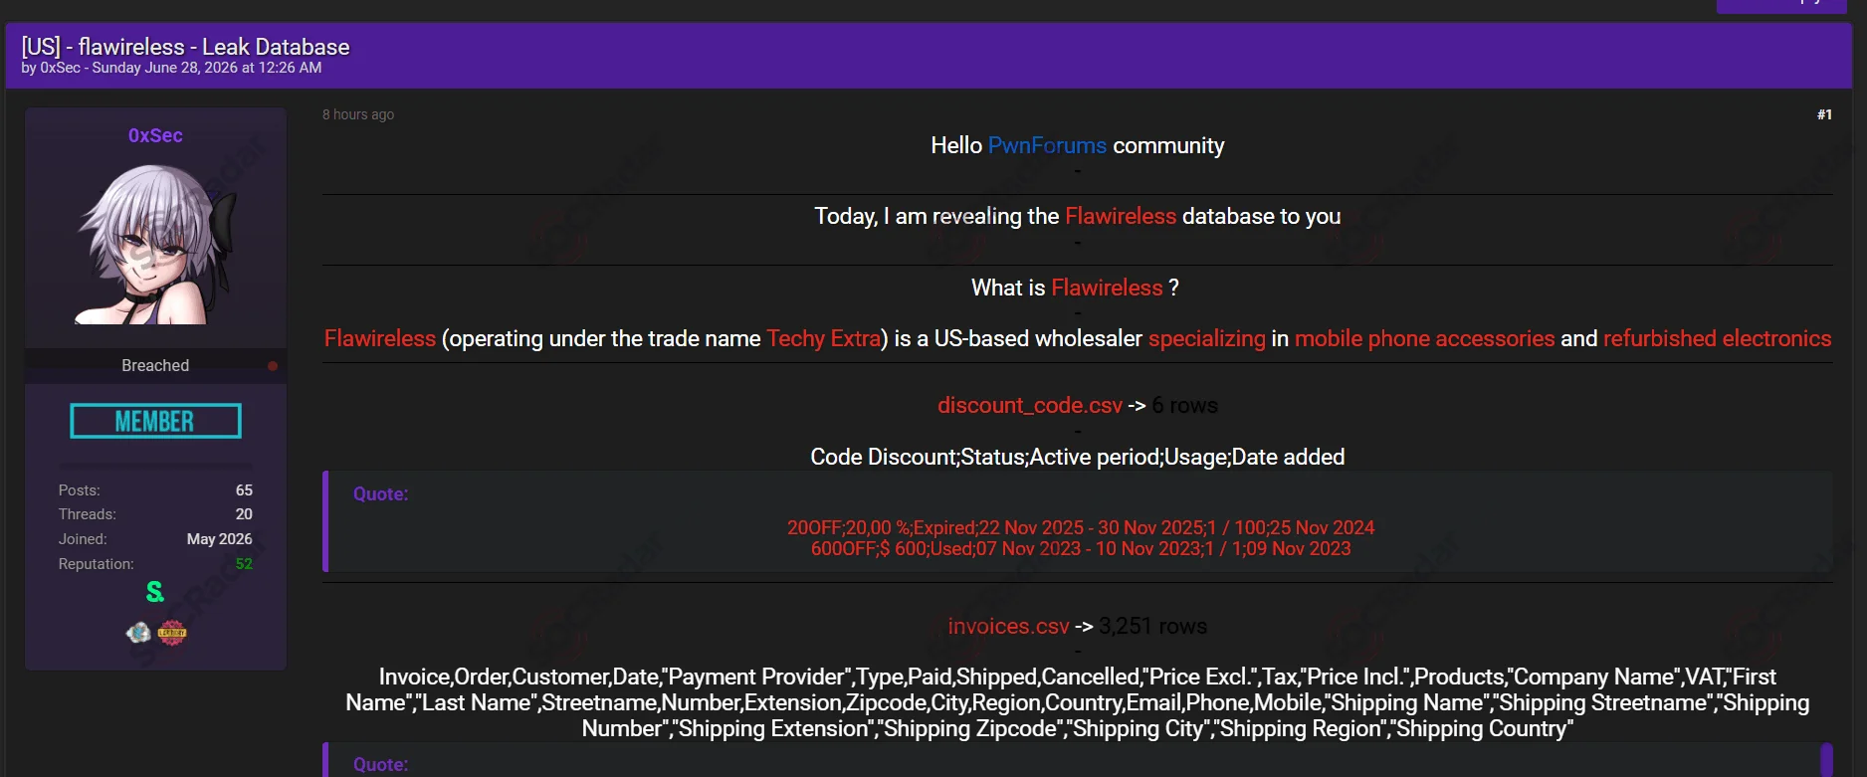Click the red offline status dot
1867x777 pixels.
273,366
